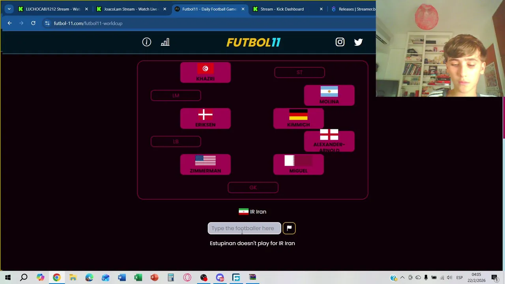
Task: Switch the ESP keyboard language
Action: [x=459, y=278]
